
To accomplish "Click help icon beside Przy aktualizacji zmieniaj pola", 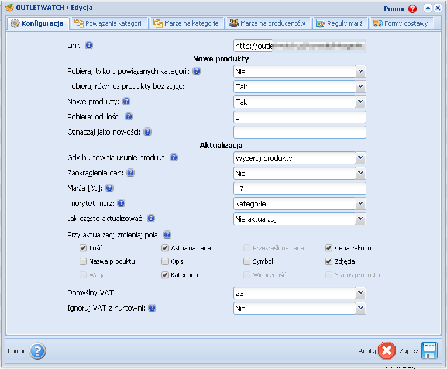I will (167, 235).
